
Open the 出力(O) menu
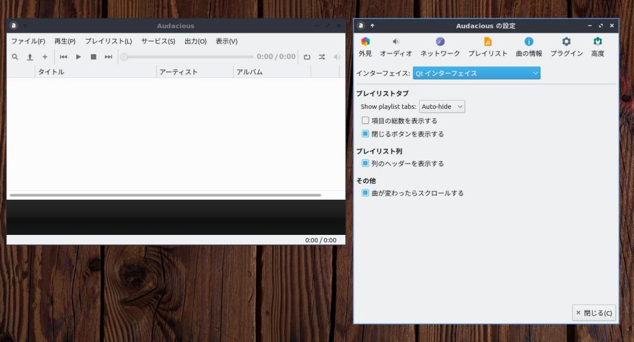point(195,41)
